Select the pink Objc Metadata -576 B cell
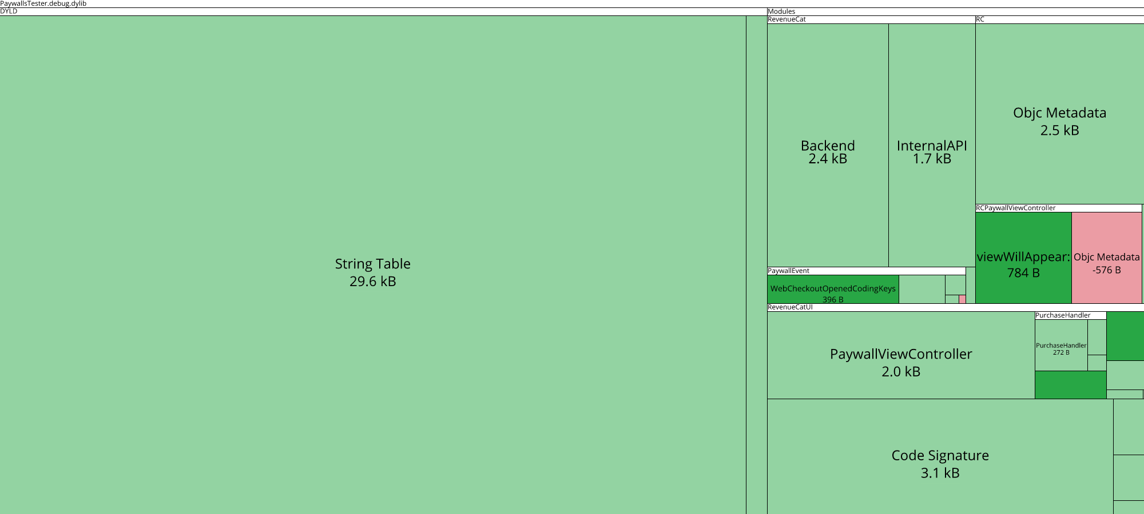 coord(1106,258)
